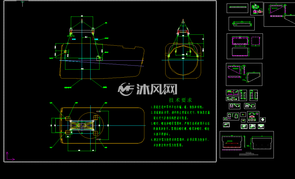Open the long thin bar part drawing thumbnail
The width and height of the screenshot is (295, 179).
(237, 8)
